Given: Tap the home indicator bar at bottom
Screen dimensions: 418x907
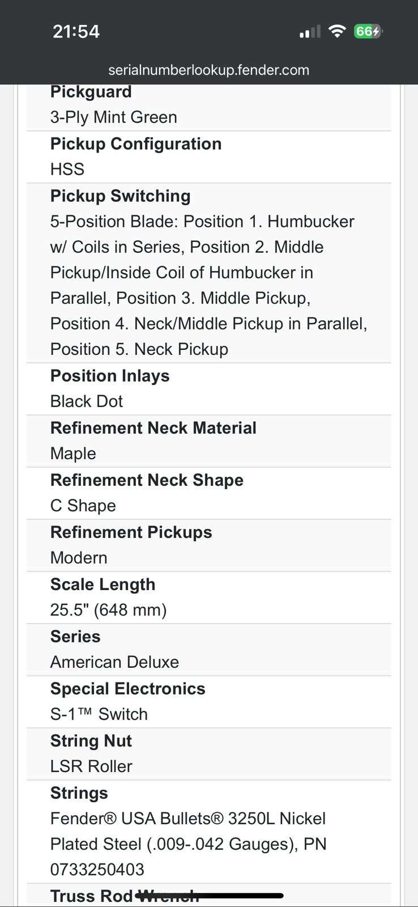Looking at the screenshot, I should point(209,896).
